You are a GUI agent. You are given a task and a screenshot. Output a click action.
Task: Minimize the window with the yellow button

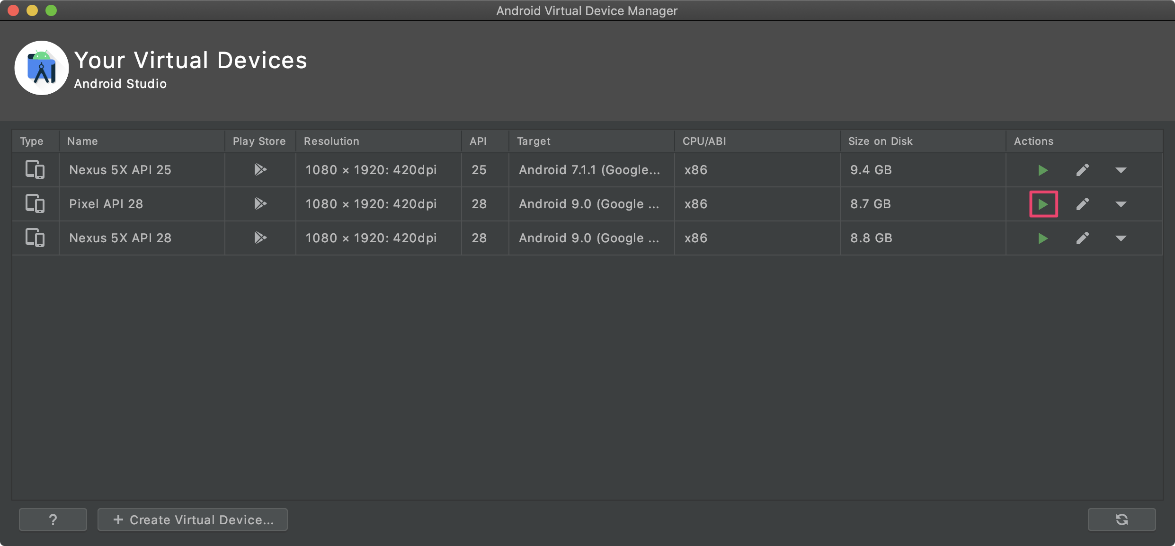(32, 10)
